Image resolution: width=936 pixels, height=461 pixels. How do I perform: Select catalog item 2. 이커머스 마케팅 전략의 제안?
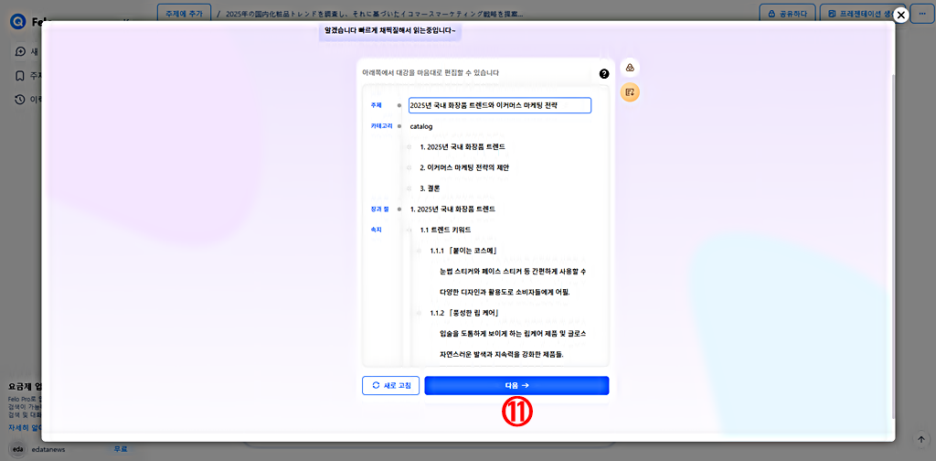click(464, 167)
